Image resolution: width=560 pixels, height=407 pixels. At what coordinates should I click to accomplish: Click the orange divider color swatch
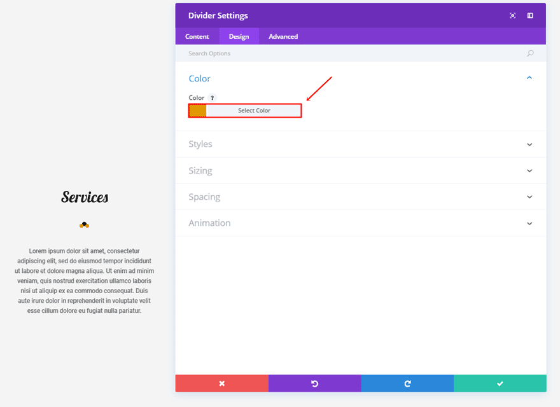pos(198,111)
